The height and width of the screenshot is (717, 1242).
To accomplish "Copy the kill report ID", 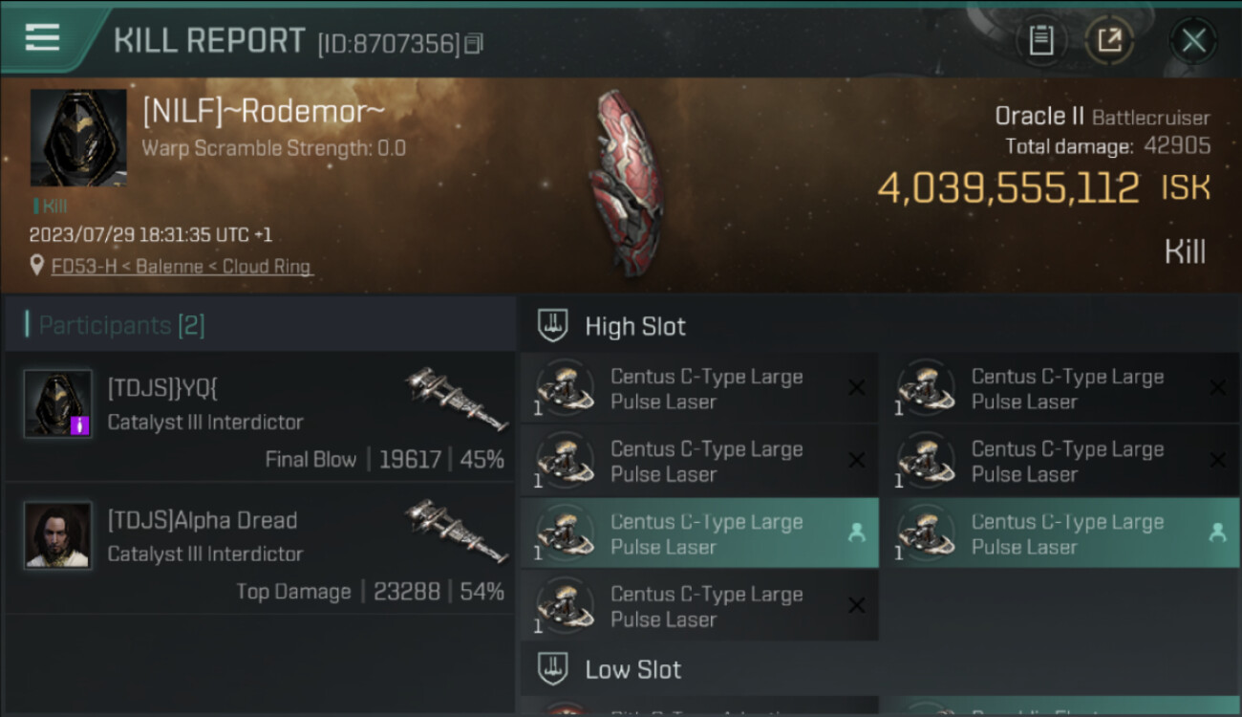I will coord(475,43).
